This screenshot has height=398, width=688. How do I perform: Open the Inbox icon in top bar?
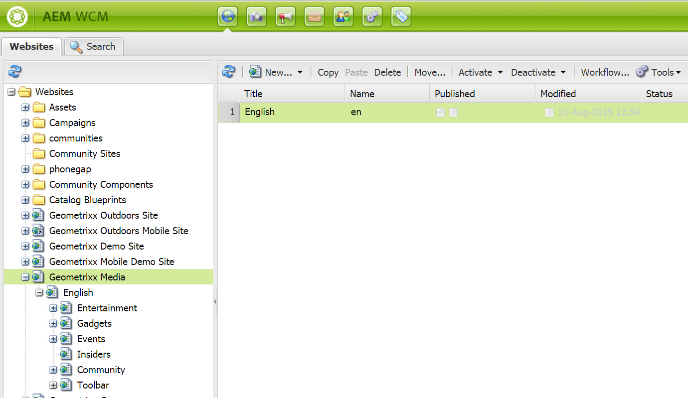tap(314, 17)
